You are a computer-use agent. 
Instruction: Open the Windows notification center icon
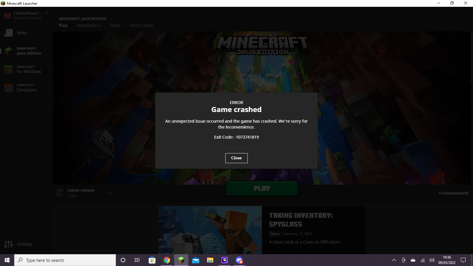[463, 260]
